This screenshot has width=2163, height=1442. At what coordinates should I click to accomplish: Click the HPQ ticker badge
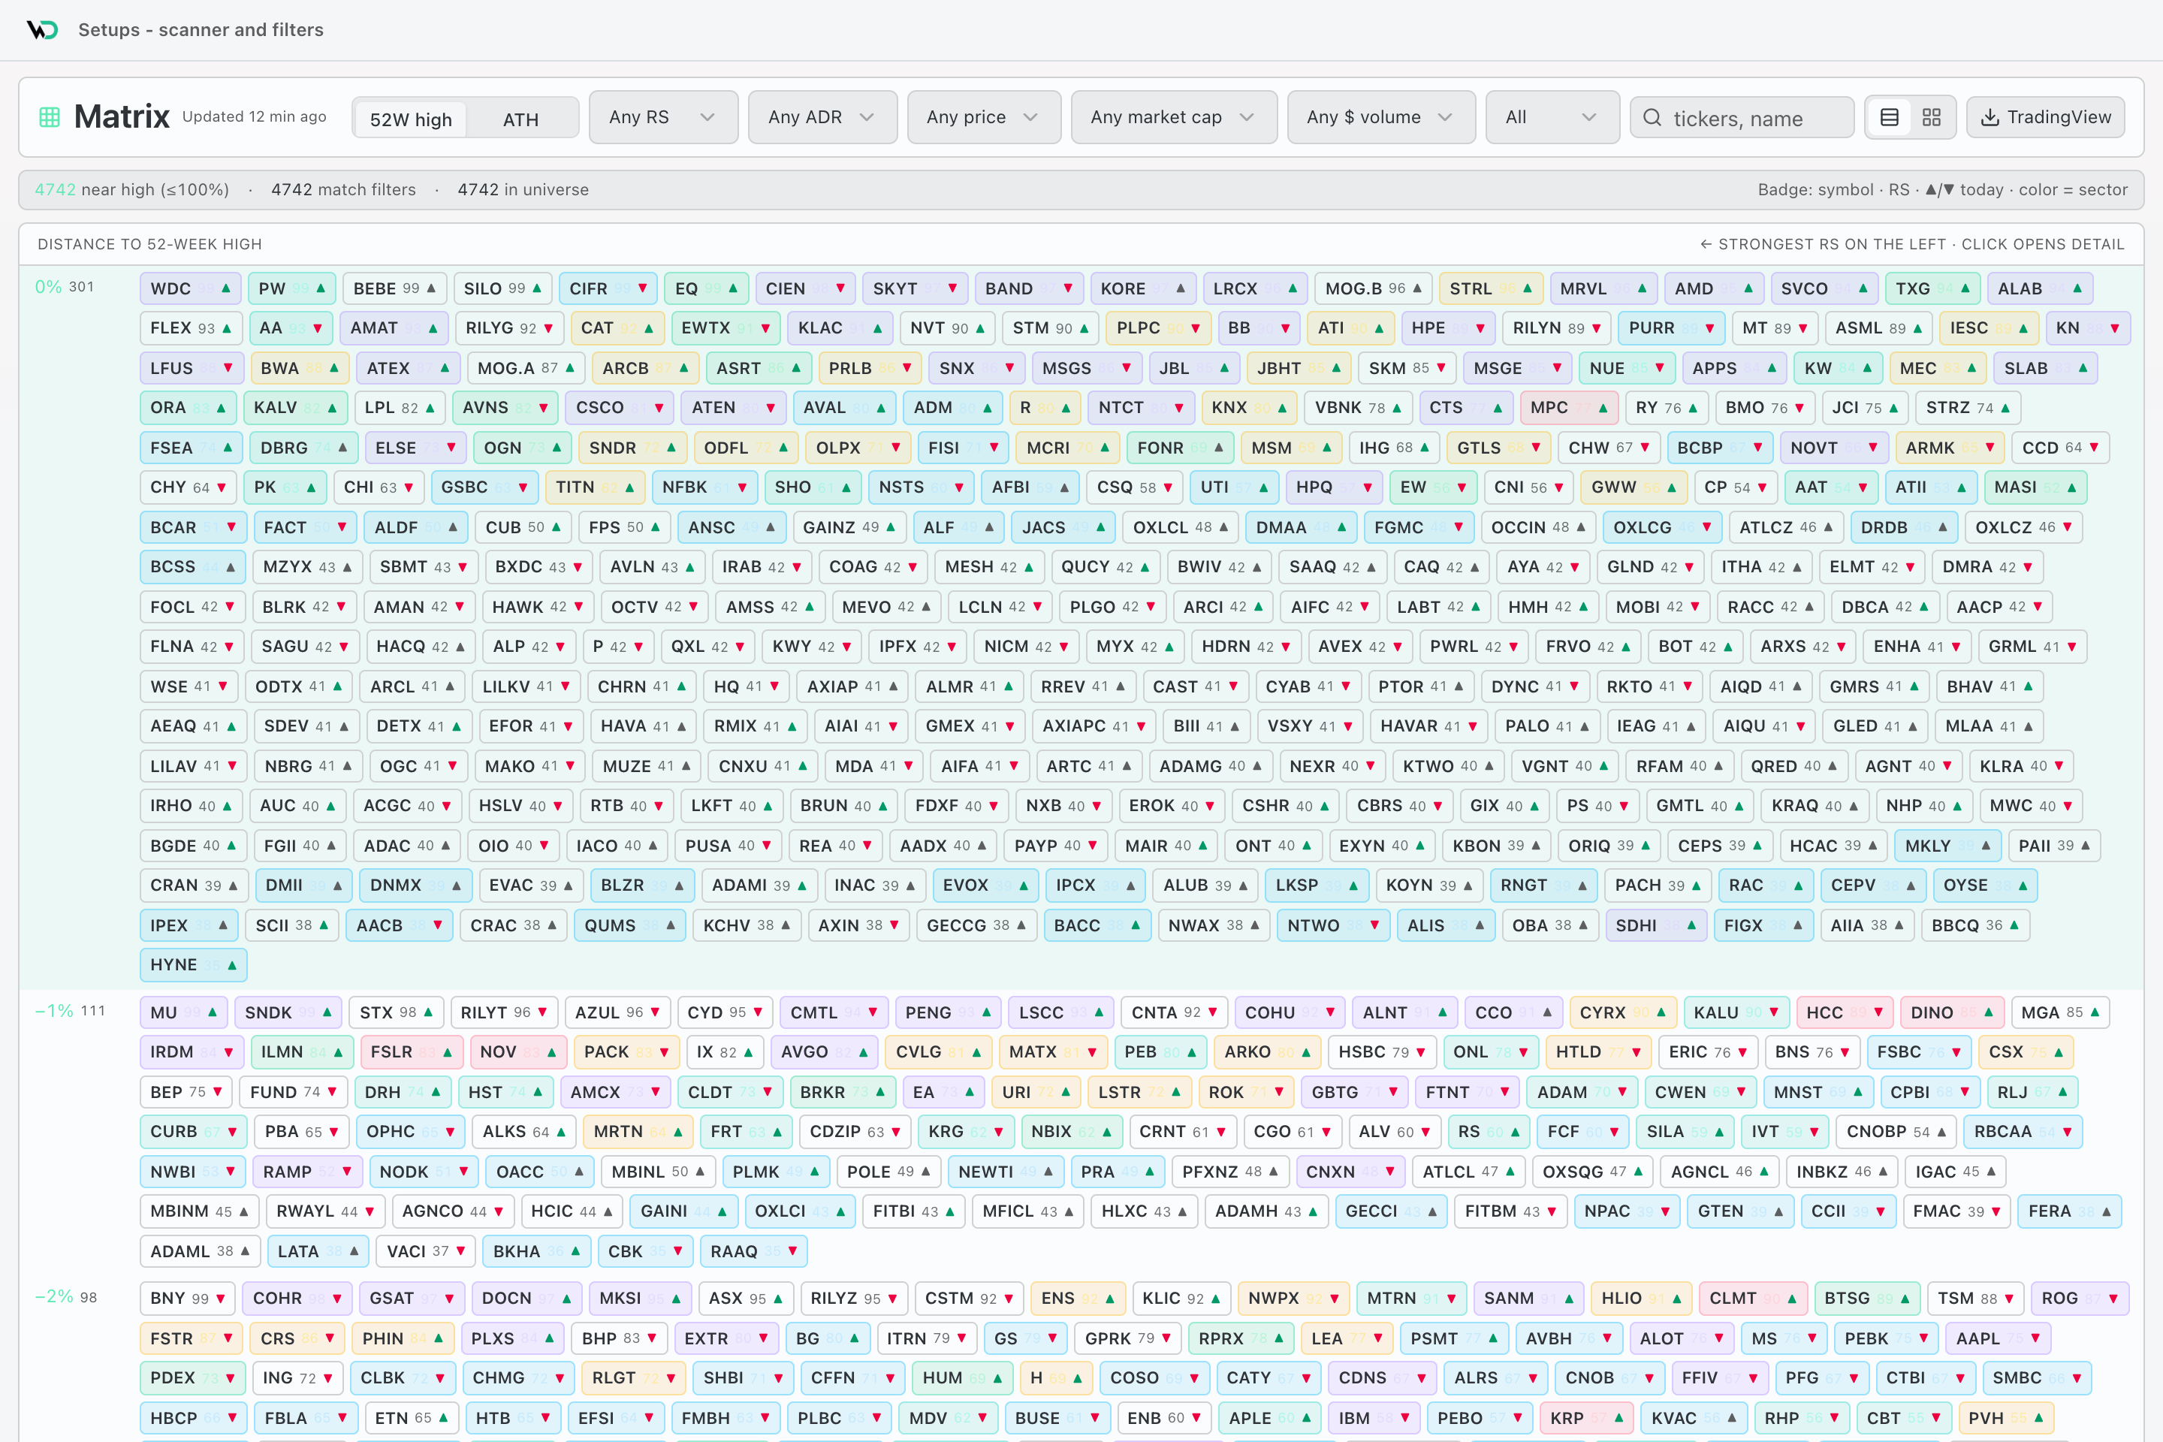pyautogui.click(x=1334, y=487)
